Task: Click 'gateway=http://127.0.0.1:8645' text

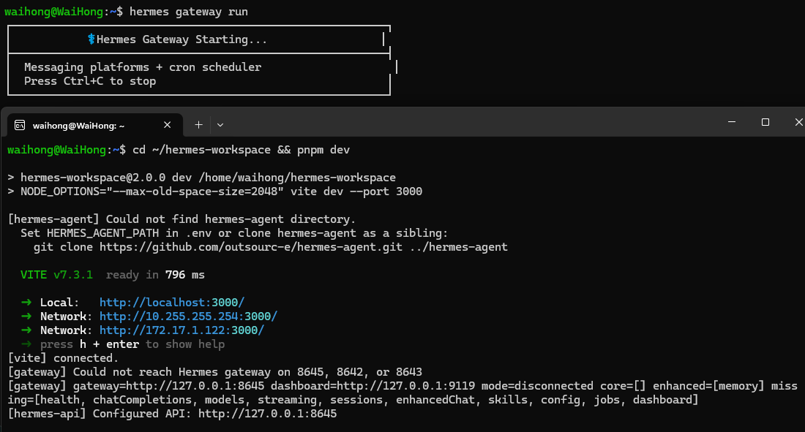Action: pos(168,385)
